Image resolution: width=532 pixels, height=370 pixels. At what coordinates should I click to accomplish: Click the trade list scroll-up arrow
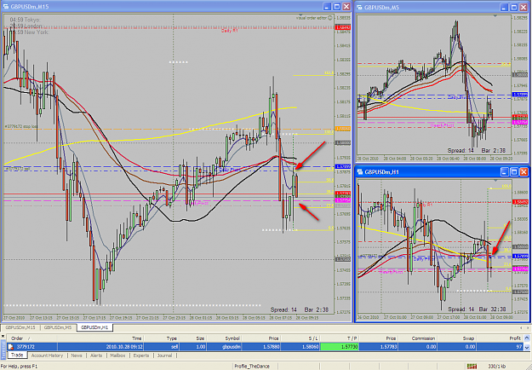click(x=527, y=338)
